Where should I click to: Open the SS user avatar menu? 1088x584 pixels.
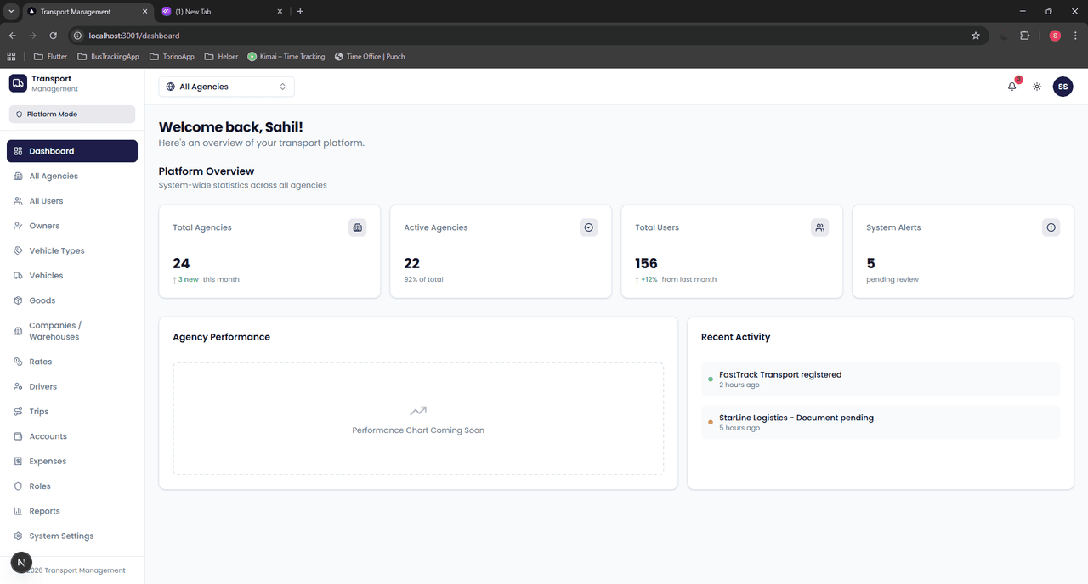pyautogui.click(x=1062, y=87)
